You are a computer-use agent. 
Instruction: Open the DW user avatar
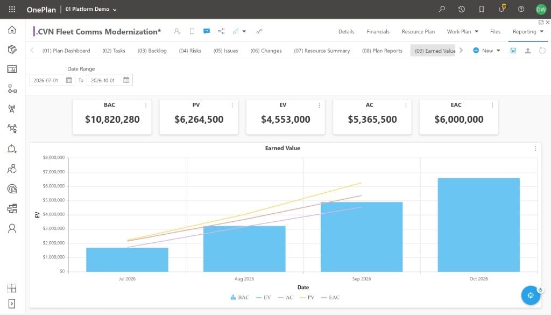[x=541, y=10]
